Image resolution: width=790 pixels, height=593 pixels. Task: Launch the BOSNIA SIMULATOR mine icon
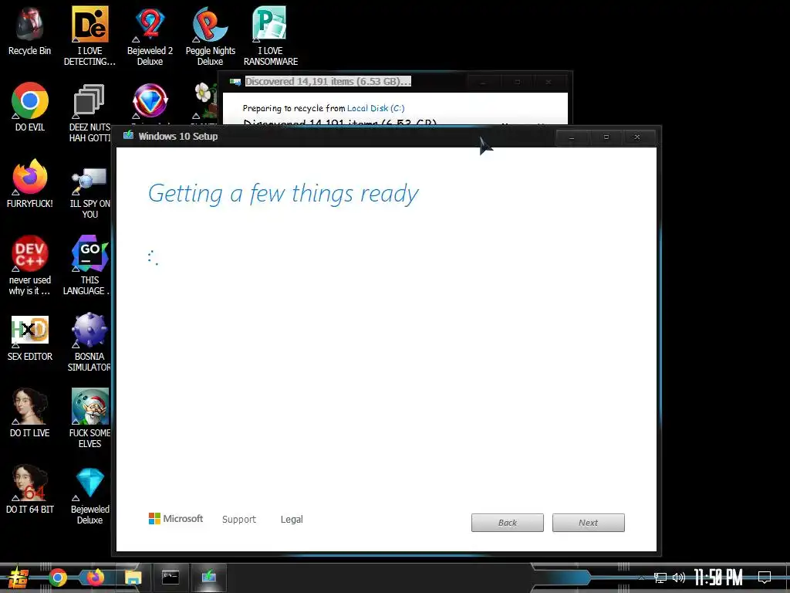pyautogui.click(x=89, y=342)
